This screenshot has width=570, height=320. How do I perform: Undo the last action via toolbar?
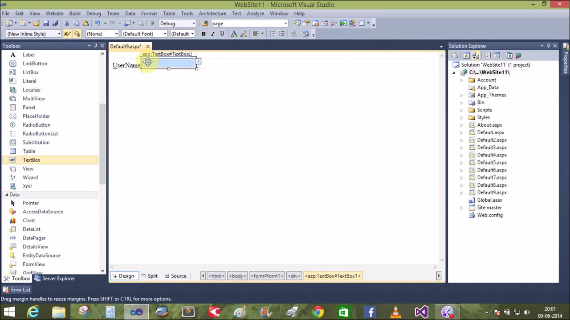click(98, 23)
